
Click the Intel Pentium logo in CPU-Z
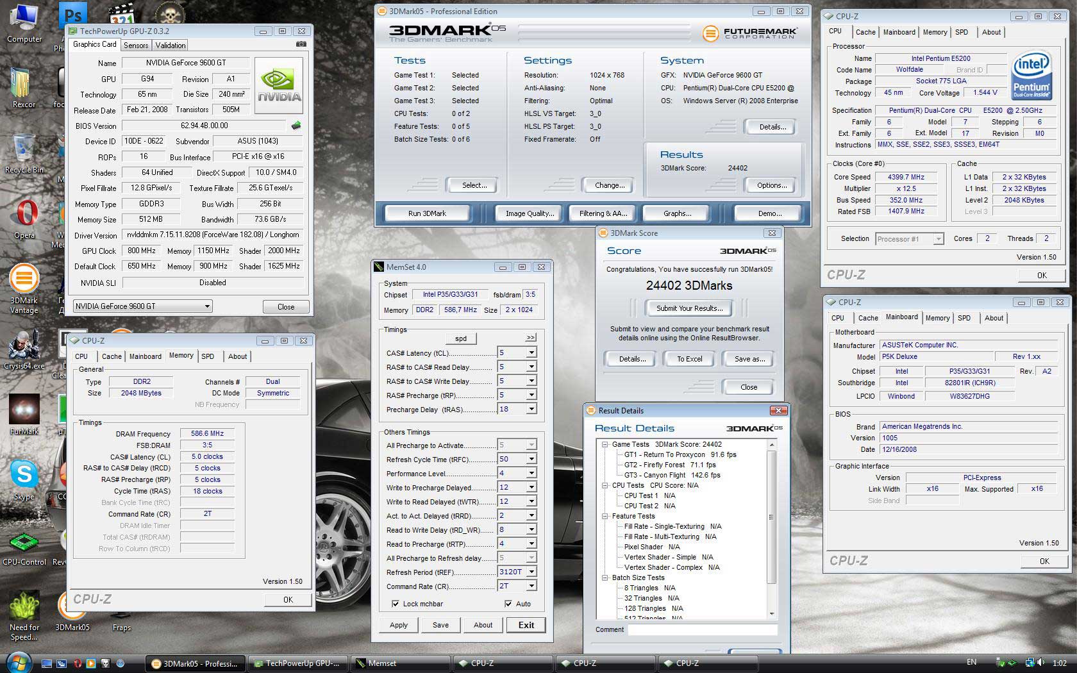tap(1031, 76)
